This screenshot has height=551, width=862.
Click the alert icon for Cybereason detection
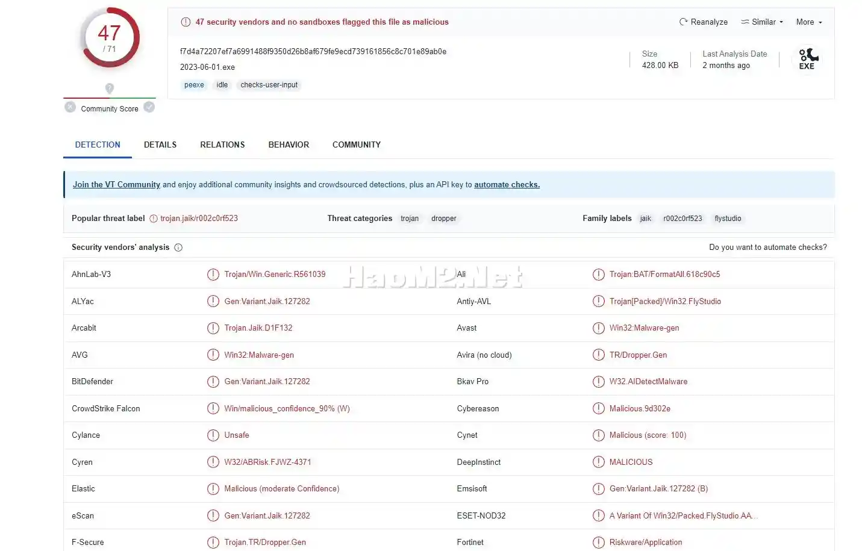tap(598, 408)
